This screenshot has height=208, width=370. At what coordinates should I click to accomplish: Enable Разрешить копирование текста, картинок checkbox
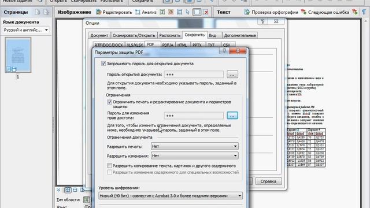coord(109,166)
